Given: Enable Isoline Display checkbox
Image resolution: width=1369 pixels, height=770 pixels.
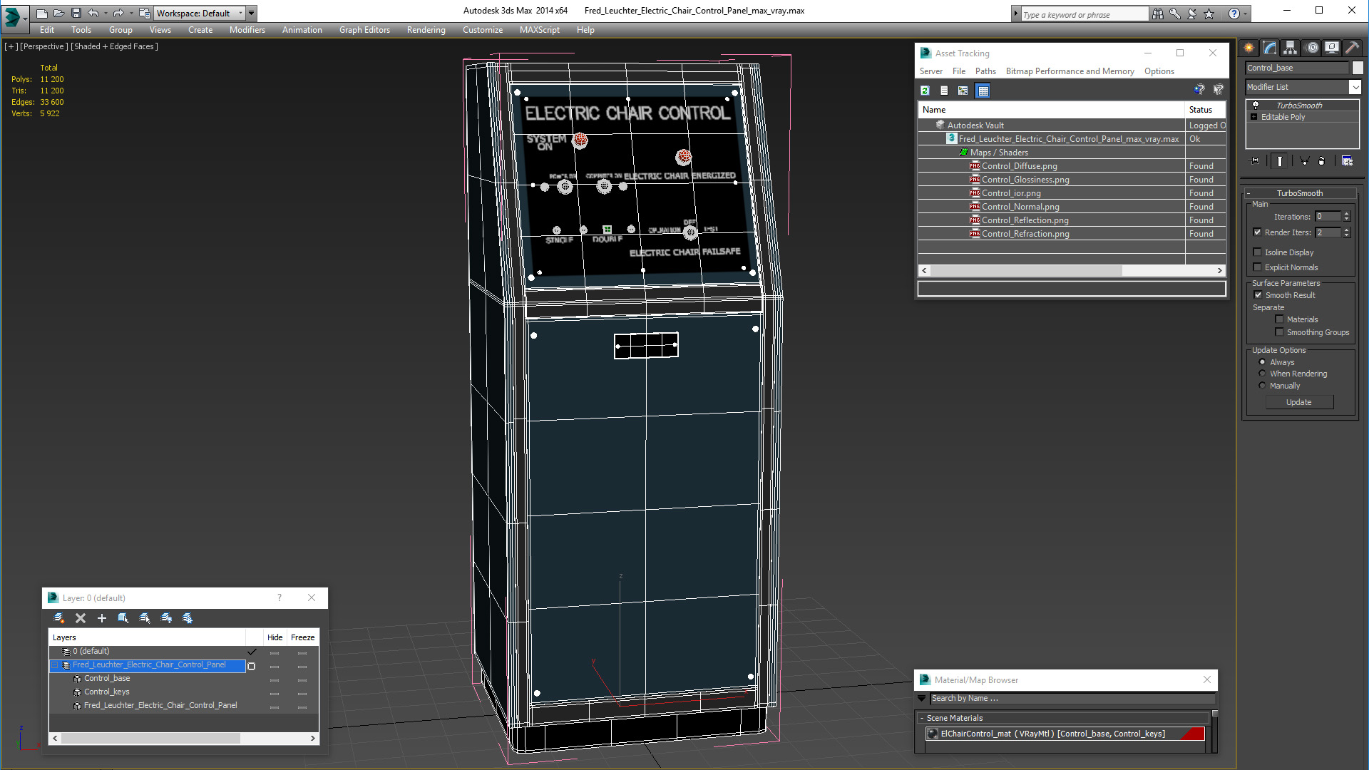Looking at the screenshot, I should click(x=1258, y=252).
